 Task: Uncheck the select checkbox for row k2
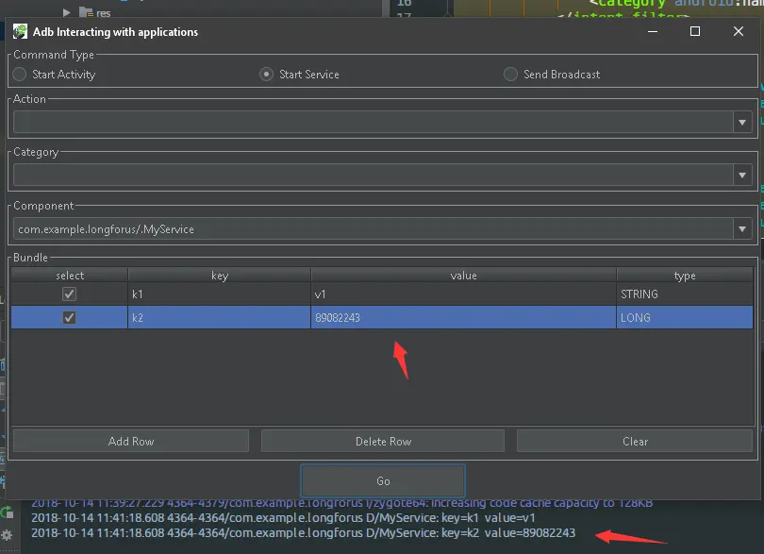[x=69, y=318]
